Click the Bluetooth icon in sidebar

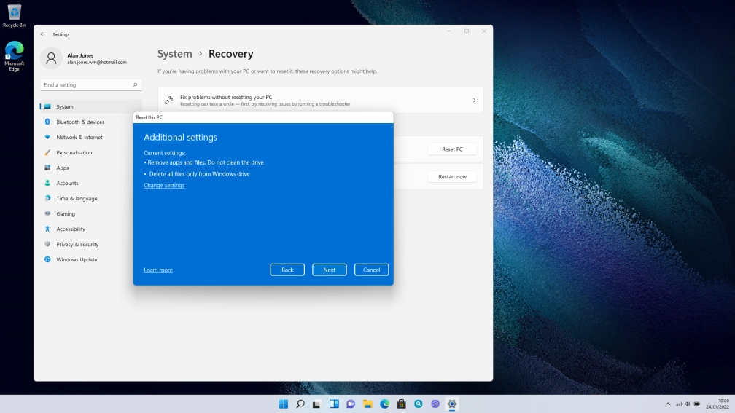47,122
